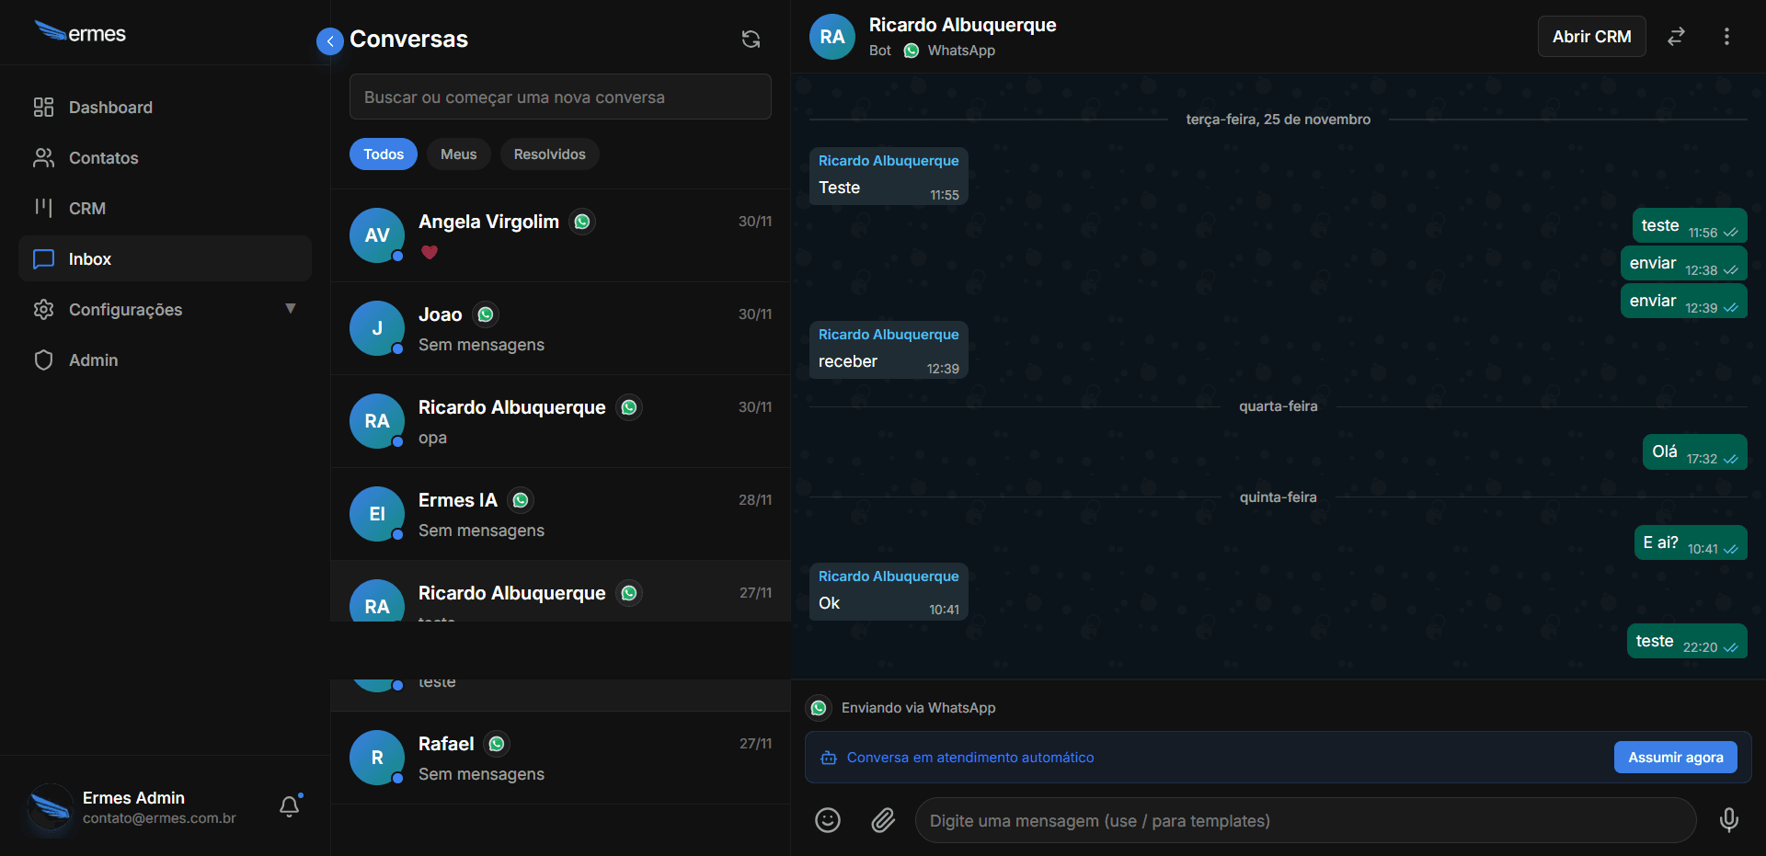The width and height of the screenshot is (1766, 856).
Task: Open the Dashboard from sidebar
Action: pos(110,108)
